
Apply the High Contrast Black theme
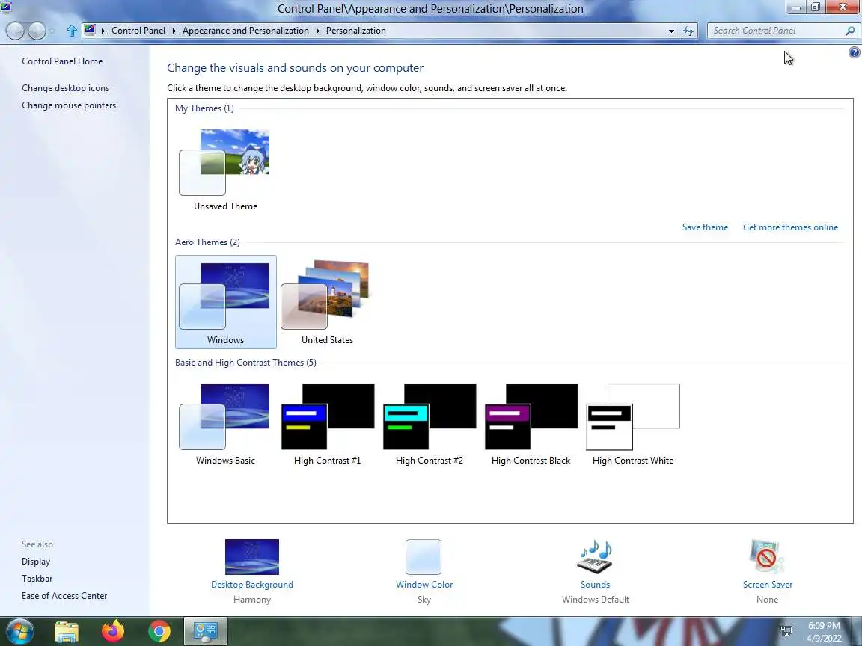(531, 423)
